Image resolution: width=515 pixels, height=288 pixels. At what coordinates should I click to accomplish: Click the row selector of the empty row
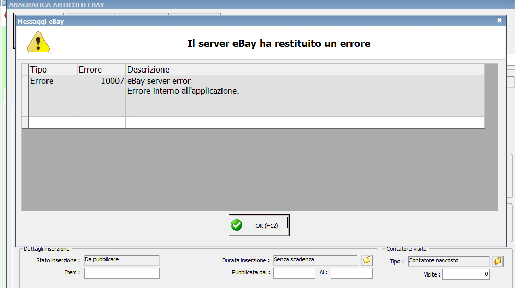[25, 123]
